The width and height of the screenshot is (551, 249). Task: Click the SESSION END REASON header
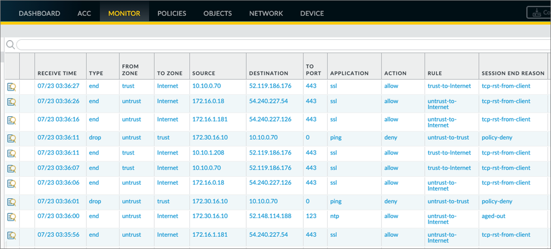pyautogui.click(x=513, y=73)
